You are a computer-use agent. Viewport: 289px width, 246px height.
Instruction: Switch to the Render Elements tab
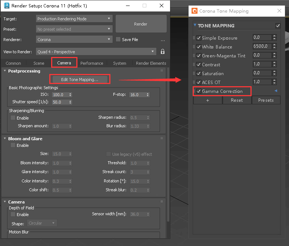tap(151, 63)
